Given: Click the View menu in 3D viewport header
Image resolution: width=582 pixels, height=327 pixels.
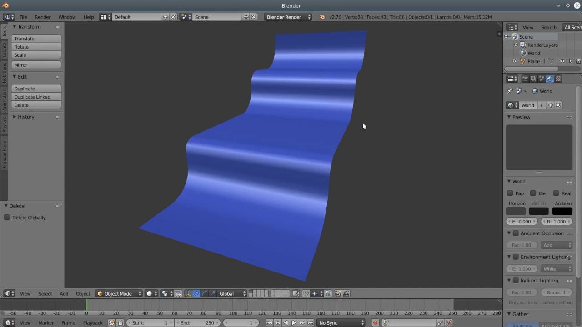Looking at the screenshot, I should [25, 293].
